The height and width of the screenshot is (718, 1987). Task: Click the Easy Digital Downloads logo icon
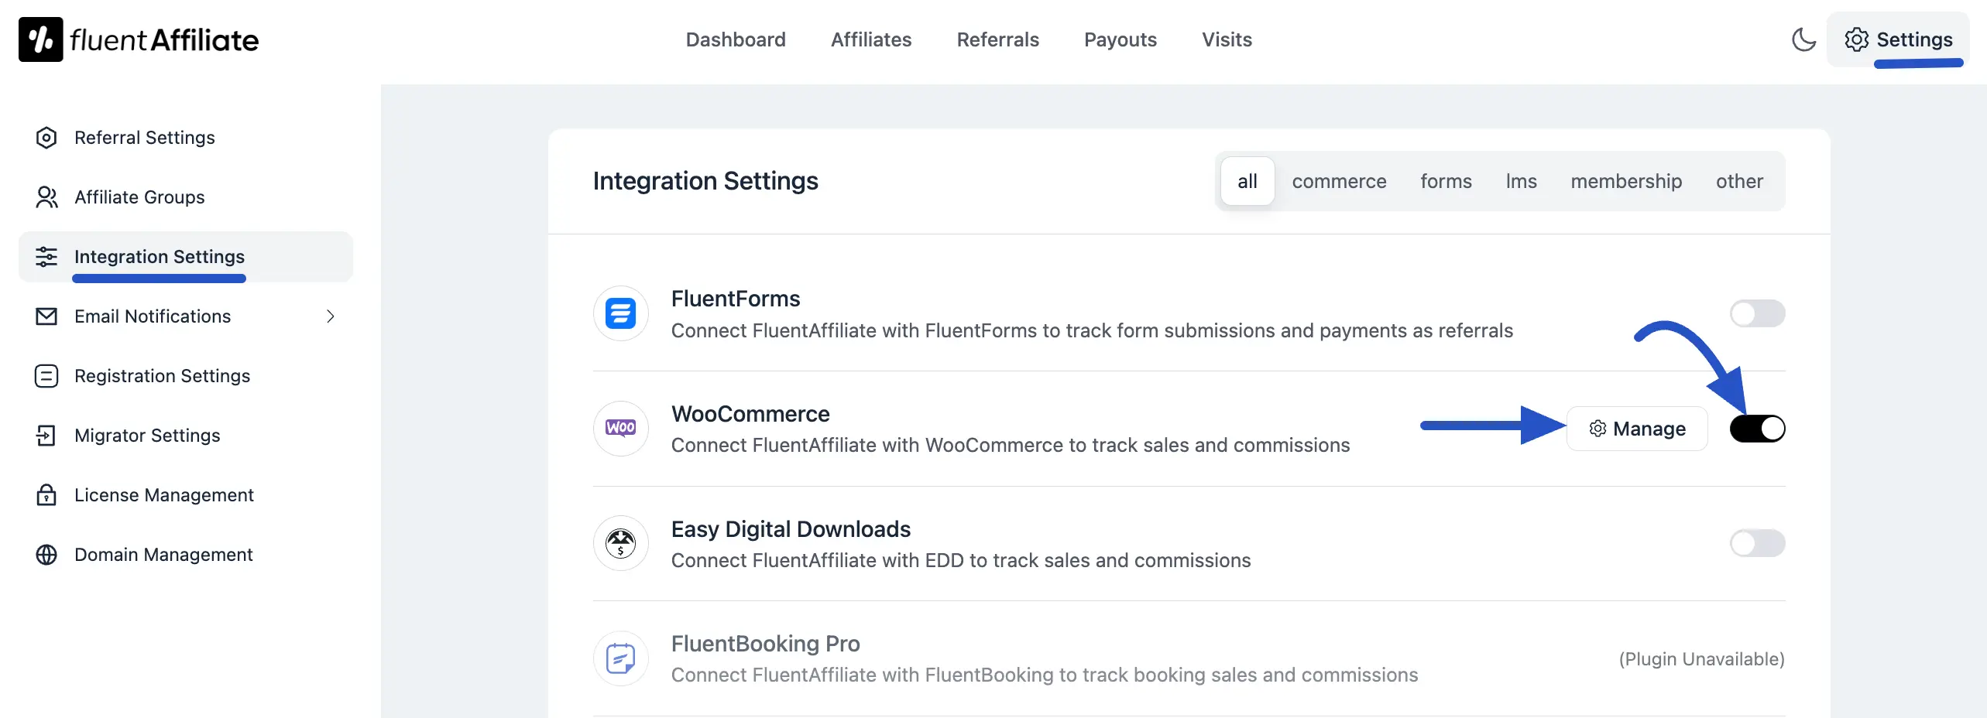[619, 543]
